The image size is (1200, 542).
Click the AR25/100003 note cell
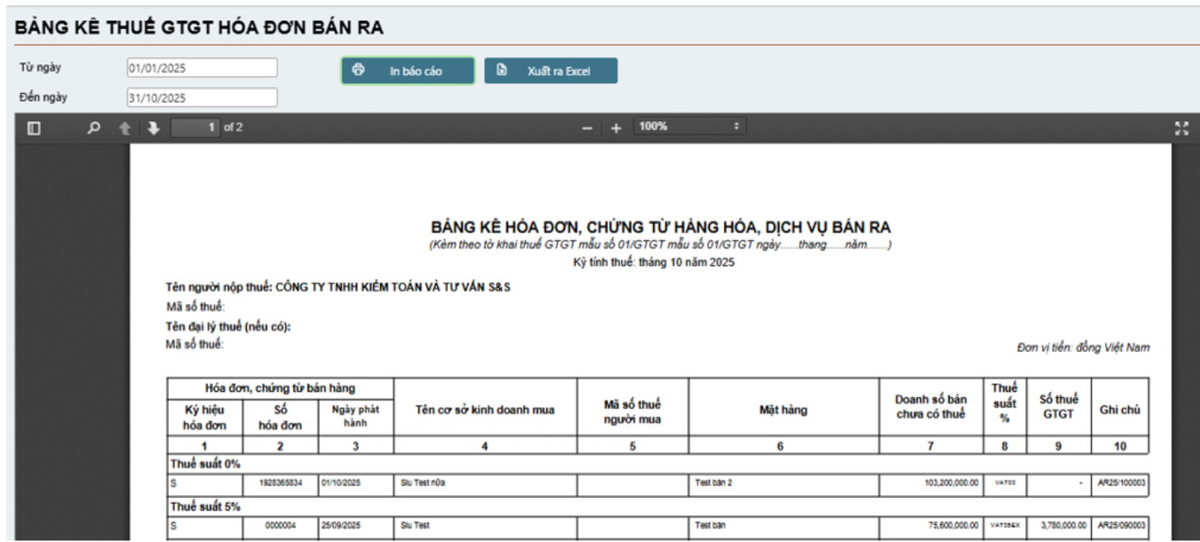coord(1119,483)
